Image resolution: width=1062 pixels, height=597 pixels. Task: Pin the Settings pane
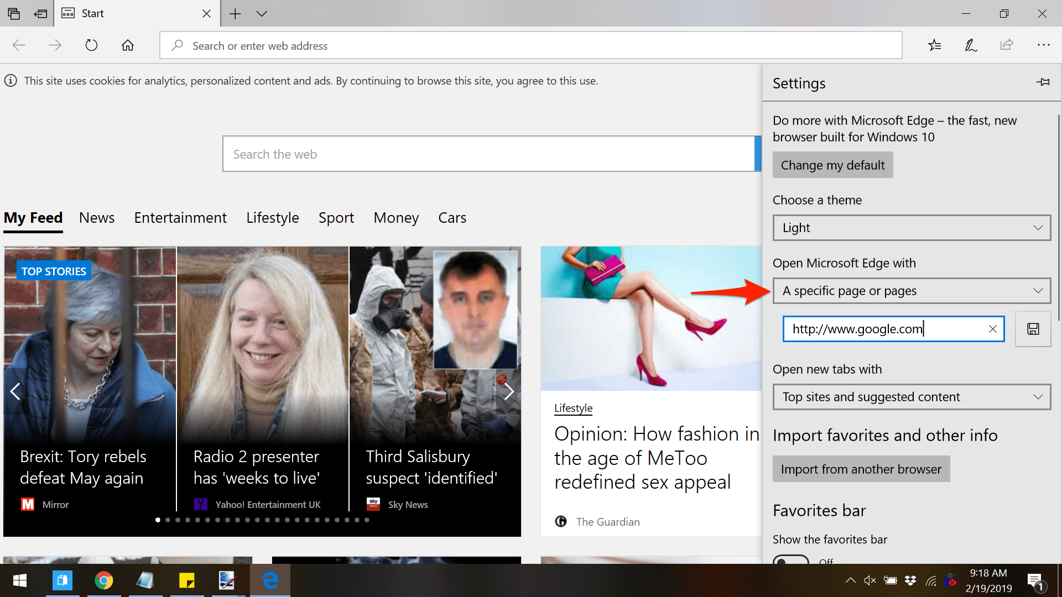tap(1043, 82)
